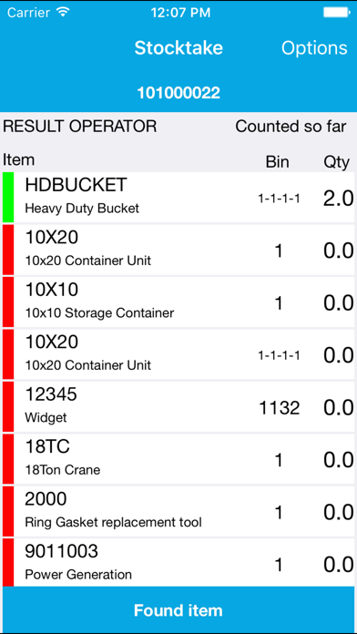Tap the Wi-Fi icon in status bar
This screenshot has height=634, width=357.
pos(63,12)
